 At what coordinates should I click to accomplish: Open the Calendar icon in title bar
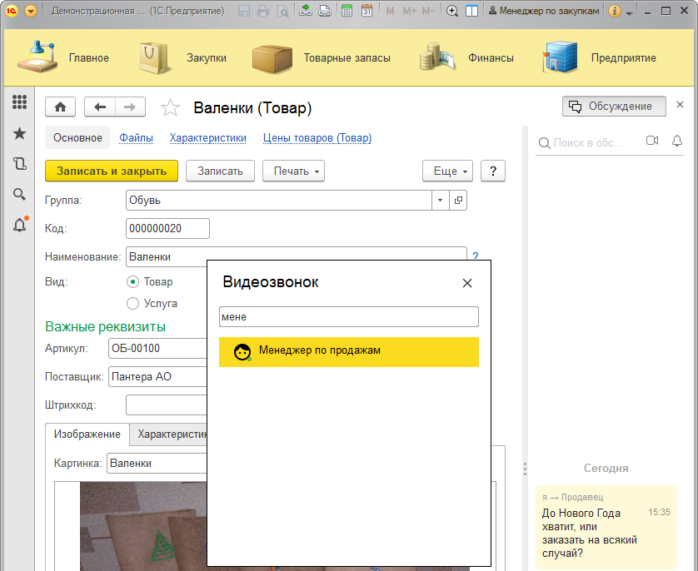point(366,11)
